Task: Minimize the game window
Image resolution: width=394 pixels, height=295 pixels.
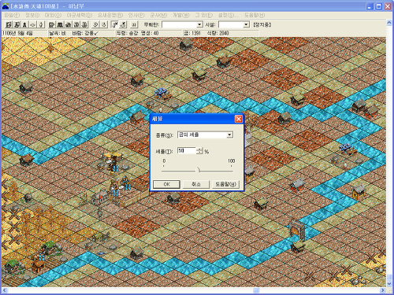Action: pos(370,6)
